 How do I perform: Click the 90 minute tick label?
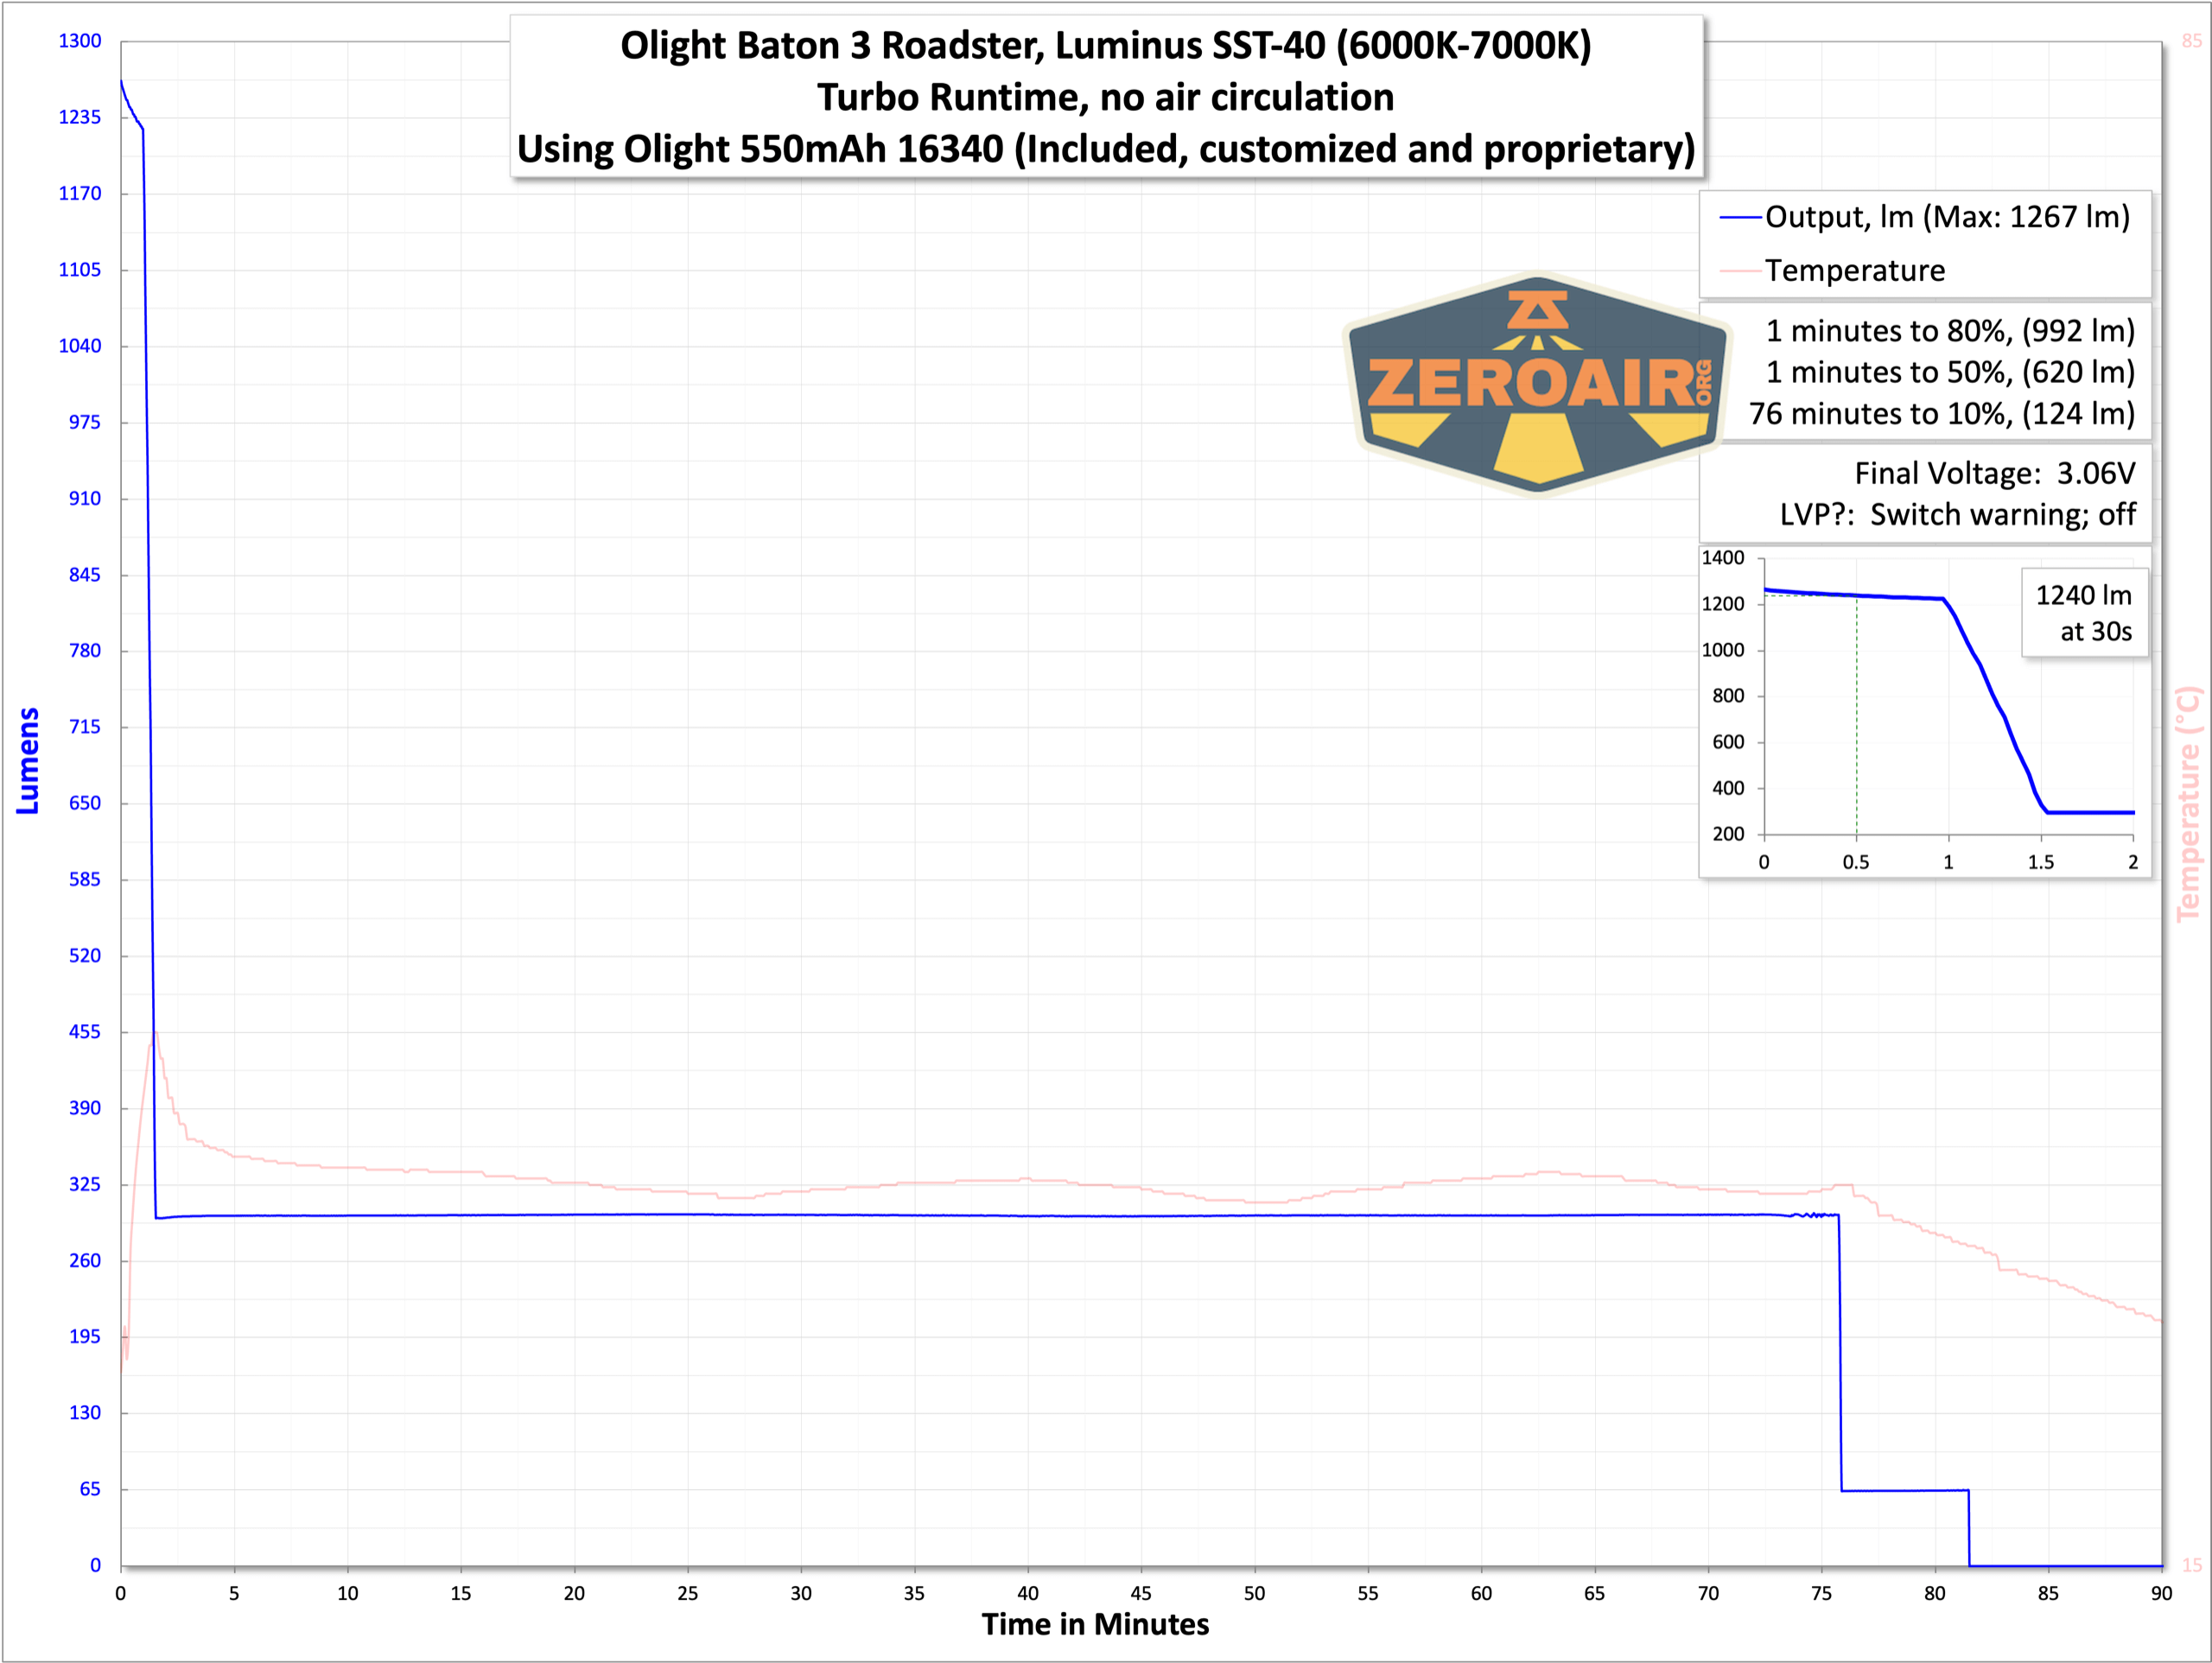[2161, 1594]
